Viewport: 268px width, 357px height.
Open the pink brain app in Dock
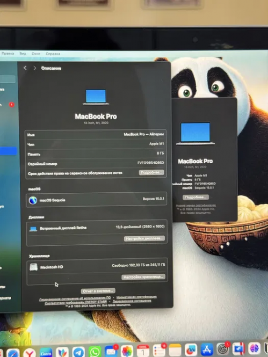(x=255, y=348)
